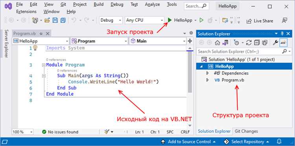Open the Debug menu
Viewport: 295px width, 146px height.
point(117,4)
